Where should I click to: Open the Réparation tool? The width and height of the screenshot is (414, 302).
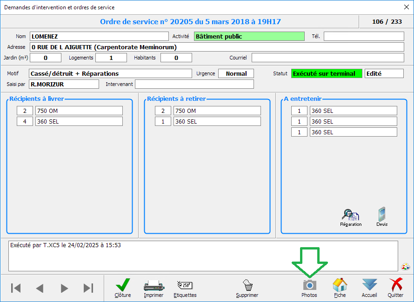point(351,217)
